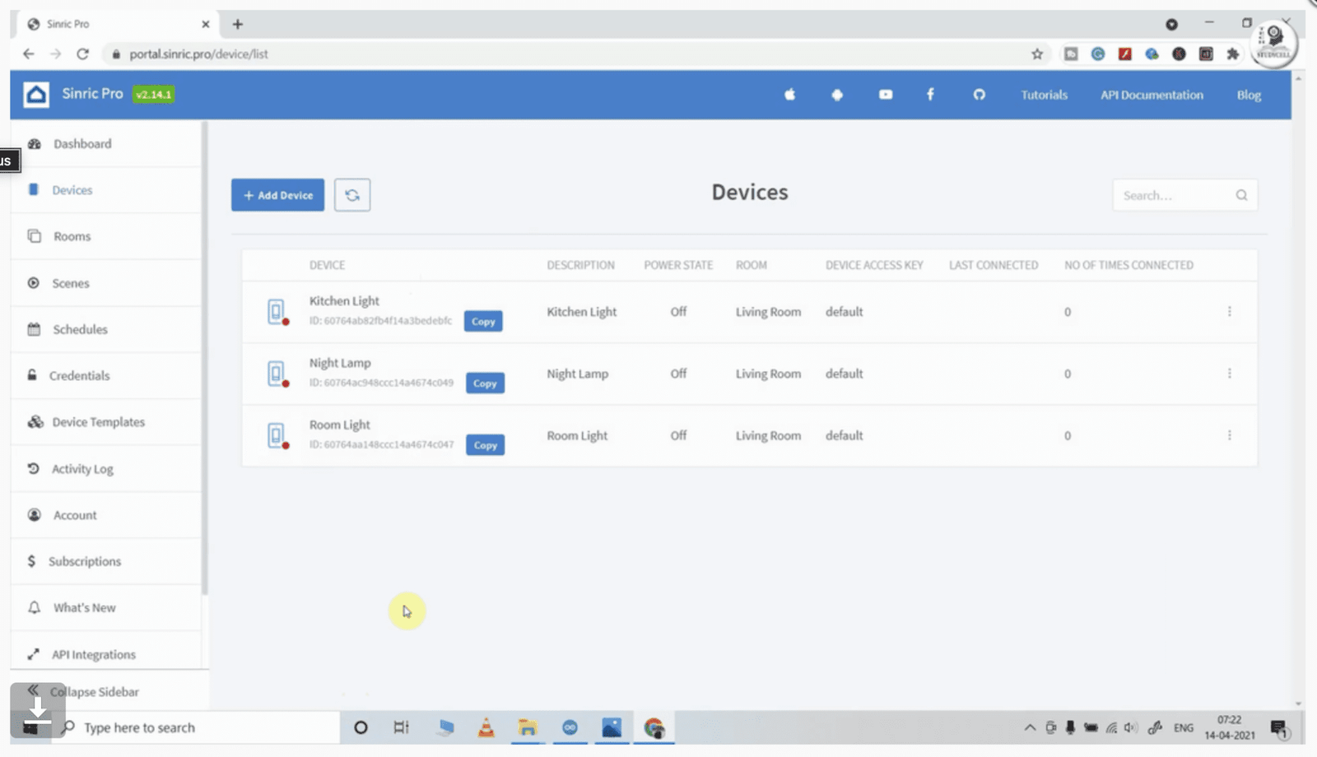Copy the Night Lamp device ID
This screenshot has height=757, width=1317.
(x=485, y=383)
